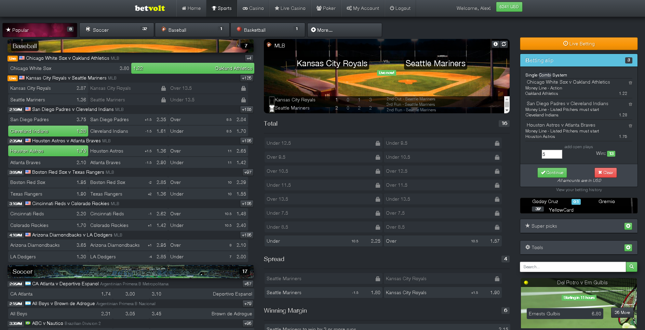Click Clear in betting slip

(605, 173)
